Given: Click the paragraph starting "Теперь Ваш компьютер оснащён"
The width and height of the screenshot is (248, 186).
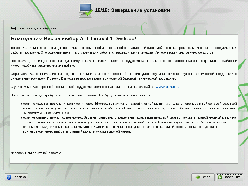Looking at the screenshot, I should (124, 50).
